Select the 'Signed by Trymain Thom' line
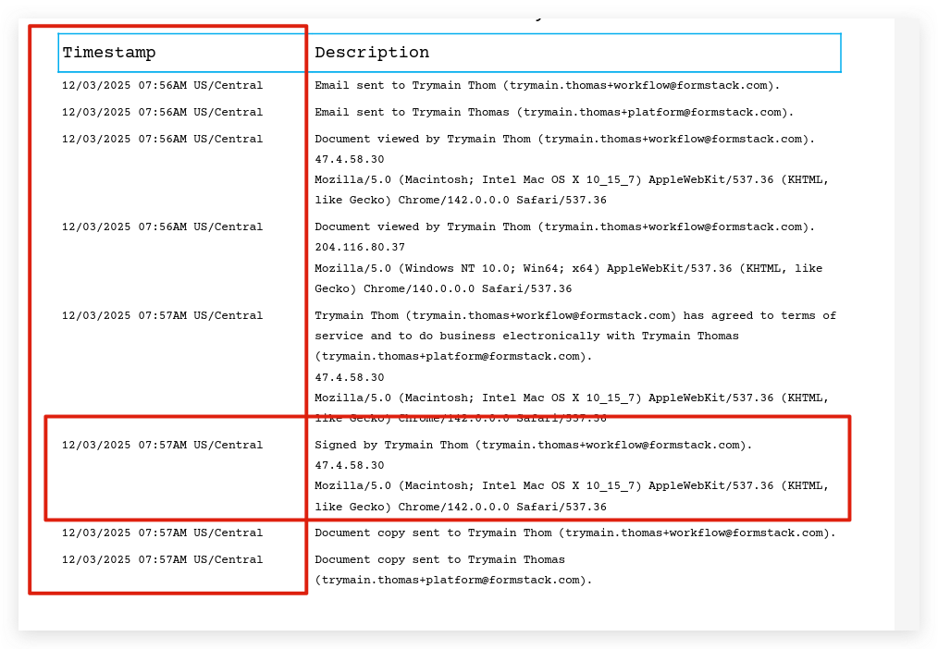Screen dimensions: 938x649 [533, 446]
